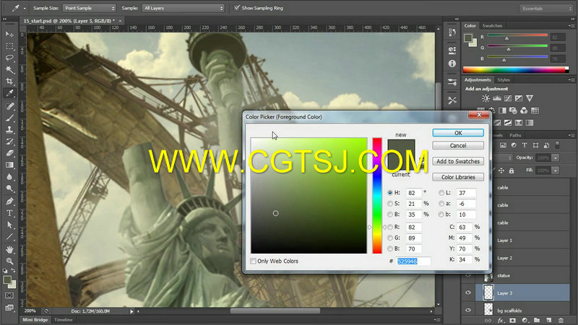Viewport: 578px width, 325px height.
Task: Select the Dodge tool
Action: point(9,188)
